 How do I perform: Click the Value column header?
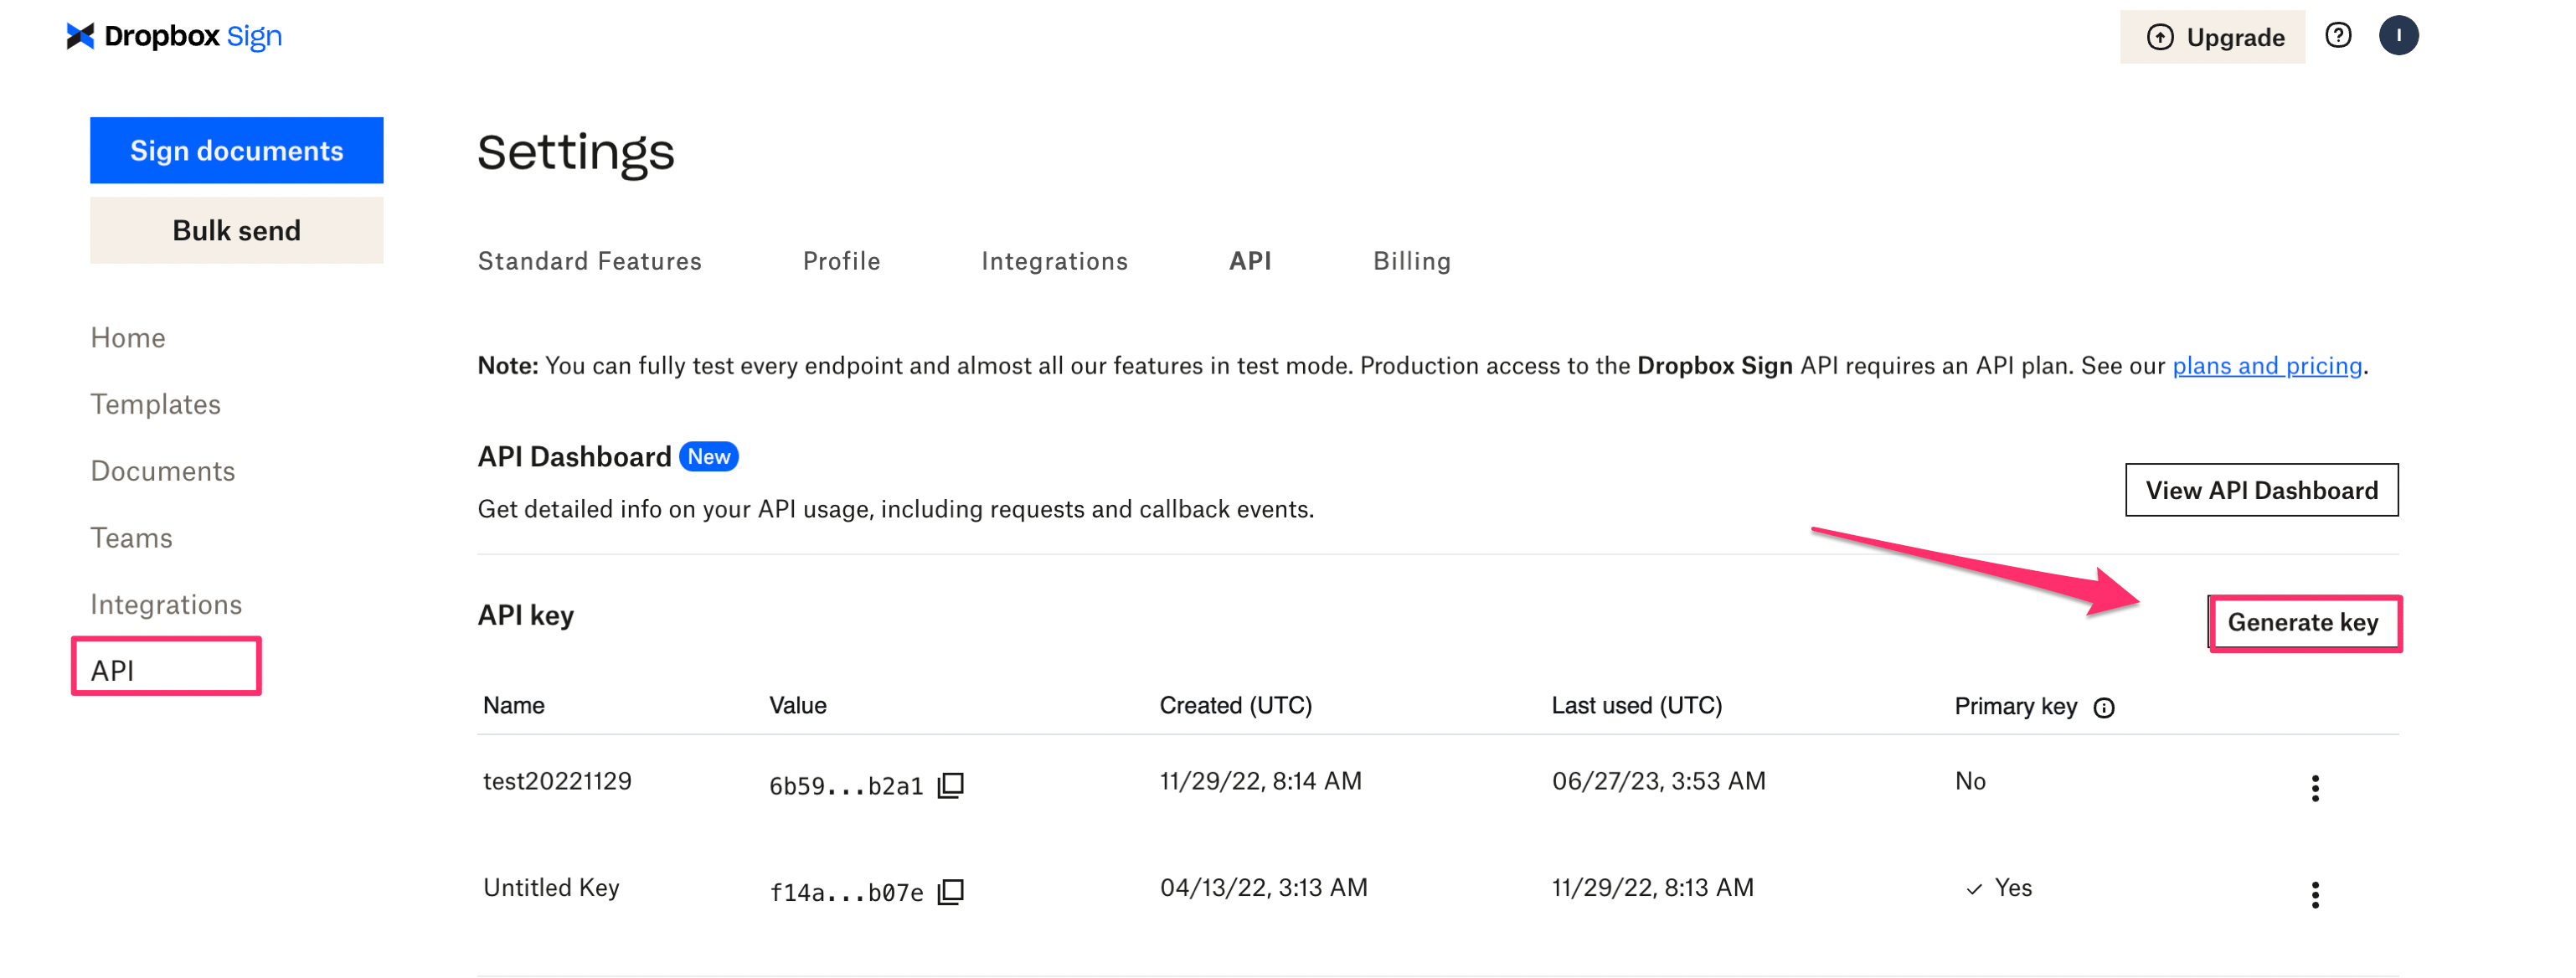tap(798, 706)
